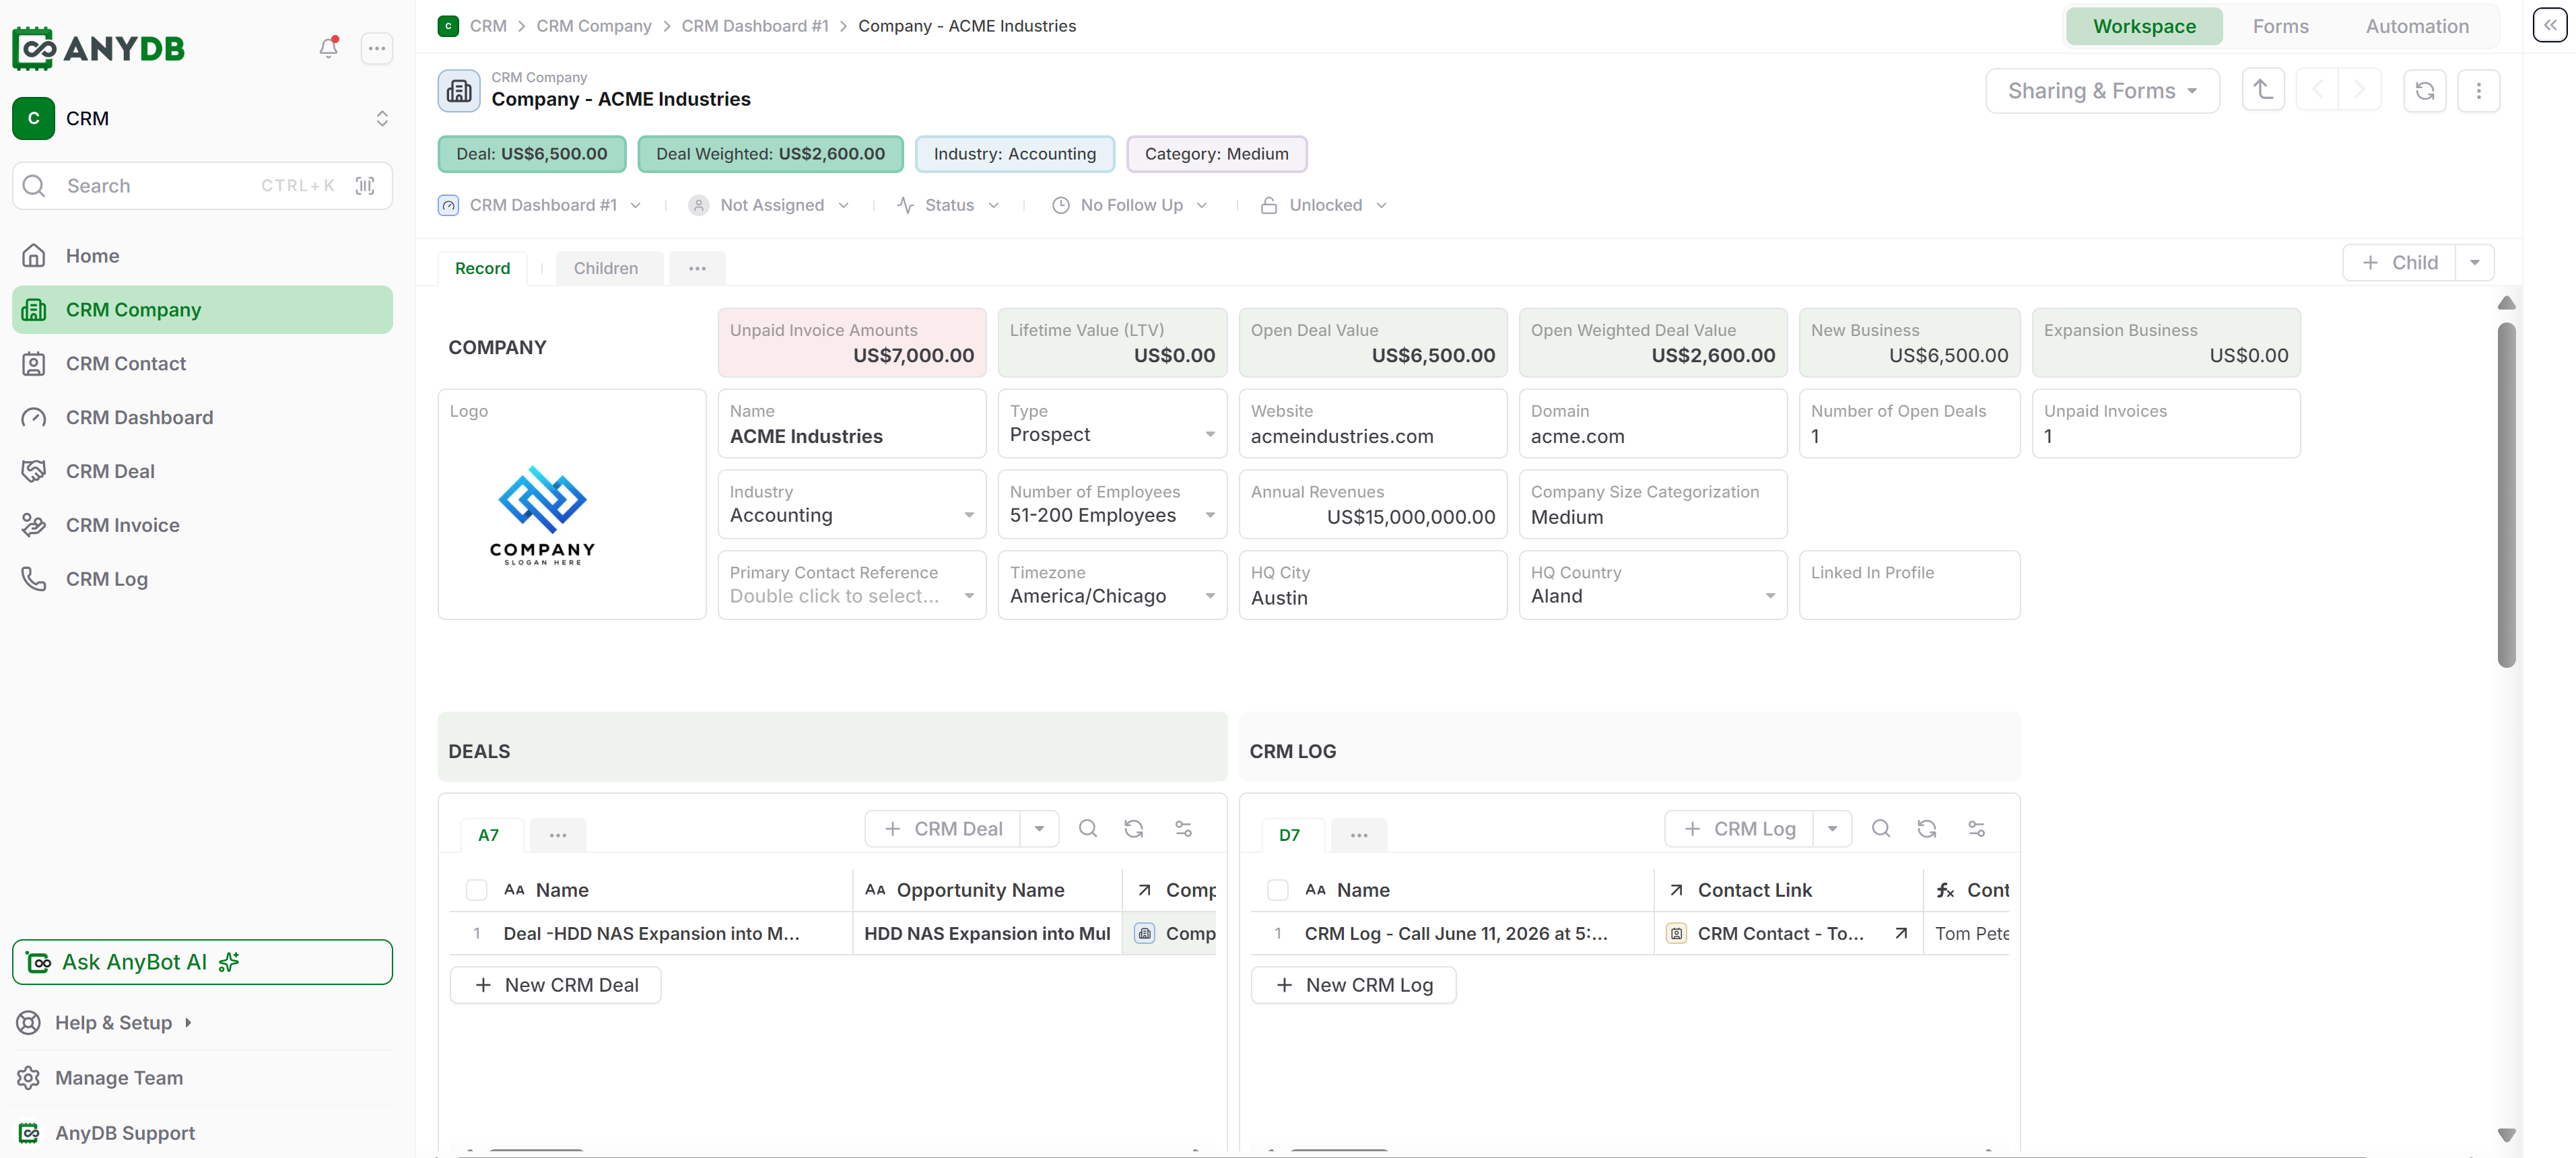Click the go up arrow icon
The width and height of the screenshot is (2576, 1158).
coord(2262,91)
